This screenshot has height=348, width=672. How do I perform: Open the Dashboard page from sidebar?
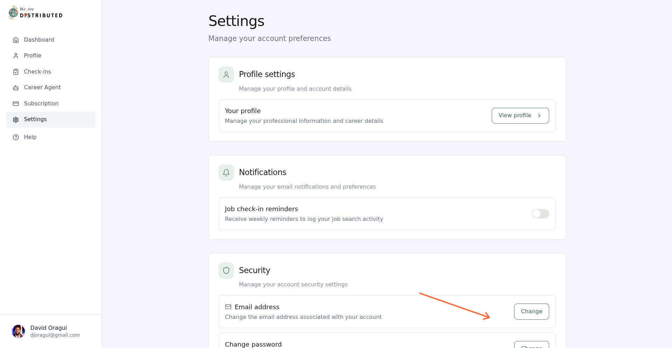pos(39,40)
